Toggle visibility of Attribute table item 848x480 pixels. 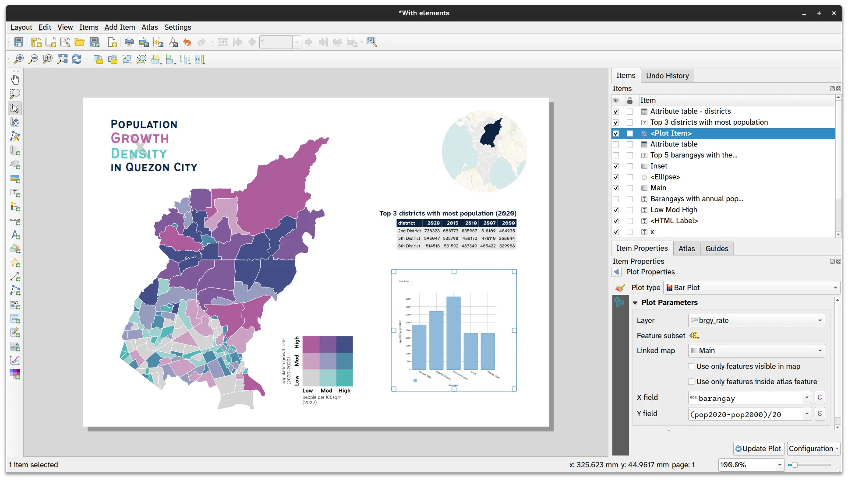click(616, 144)
